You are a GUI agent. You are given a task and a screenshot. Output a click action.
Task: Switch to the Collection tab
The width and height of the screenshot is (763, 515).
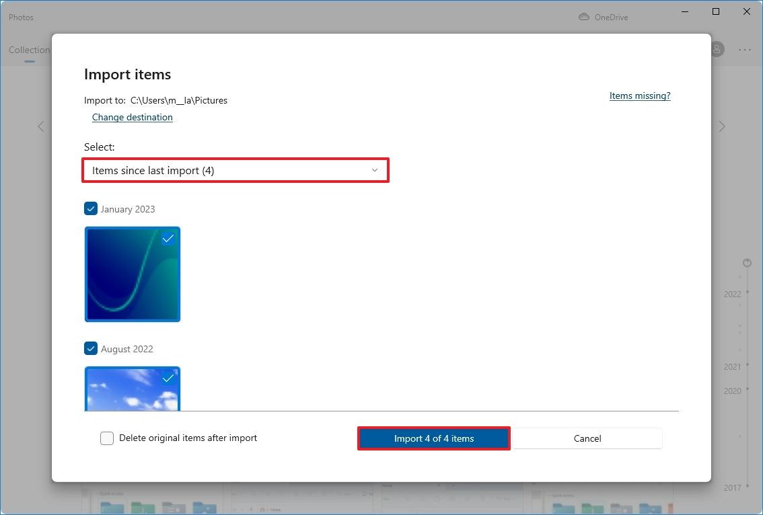(28, 50)
